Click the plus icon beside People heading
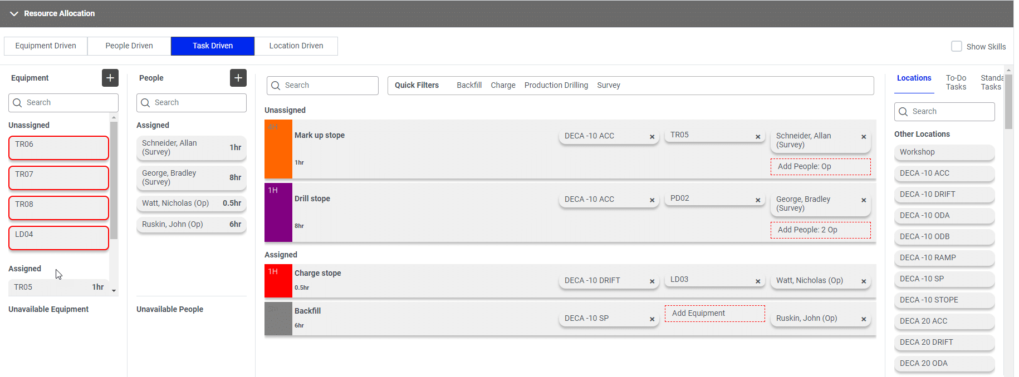 238,78
